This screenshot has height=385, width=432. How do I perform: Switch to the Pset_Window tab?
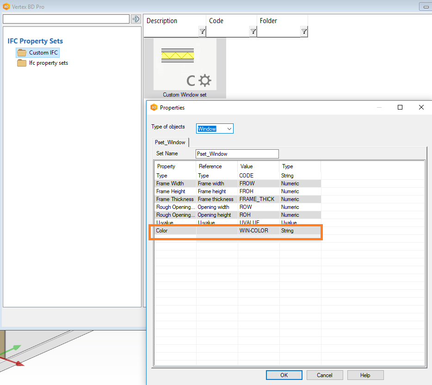pyautogui.click(x=170, y=142)
